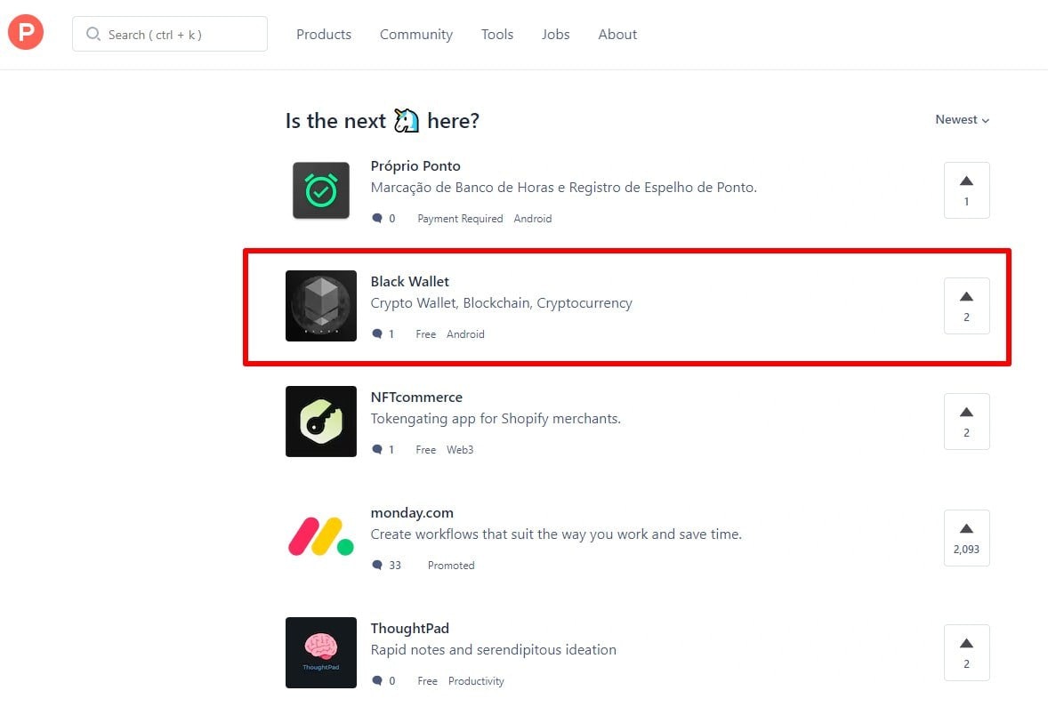1048x723 pixels.
Task: Focus the Search (ctrl + k) field
Action: coord(170,34)
